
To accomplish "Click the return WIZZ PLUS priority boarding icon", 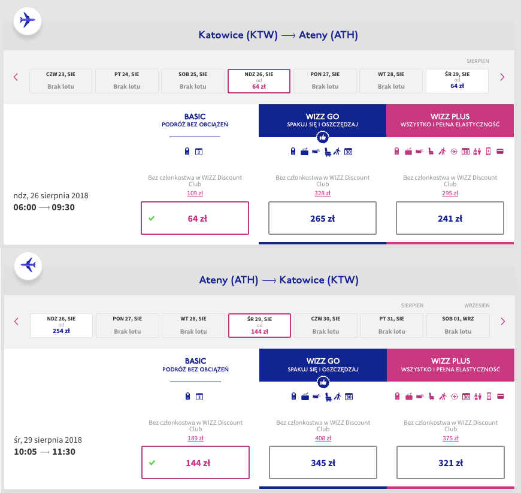I will pyautogui.click(x=443, y=397).
